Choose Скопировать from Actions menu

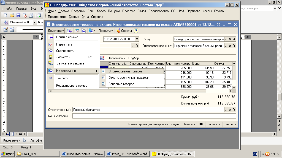[x=73, y=51]
